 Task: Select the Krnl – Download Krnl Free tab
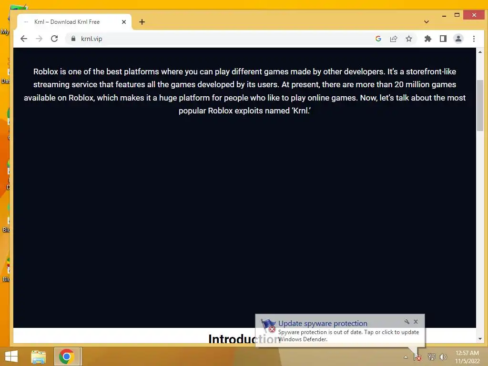[74, 22]
